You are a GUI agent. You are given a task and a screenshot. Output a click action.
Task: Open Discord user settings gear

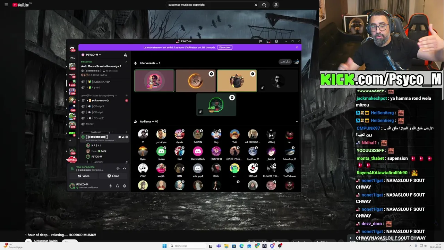(125, 186)
